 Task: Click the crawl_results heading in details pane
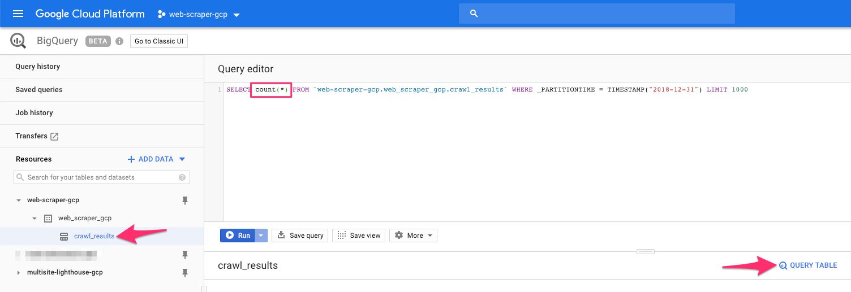[x=248, y=265]
